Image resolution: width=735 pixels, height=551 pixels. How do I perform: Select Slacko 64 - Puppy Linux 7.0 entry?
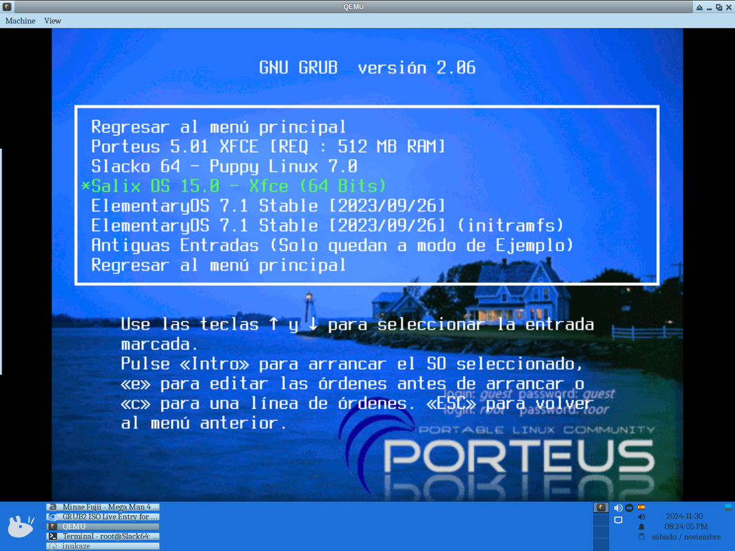coord(224,166)
